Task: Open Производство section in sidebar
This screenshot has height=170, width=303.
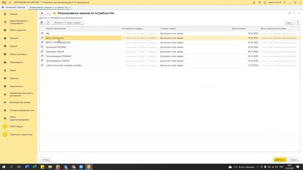Action: pos(16,62)
